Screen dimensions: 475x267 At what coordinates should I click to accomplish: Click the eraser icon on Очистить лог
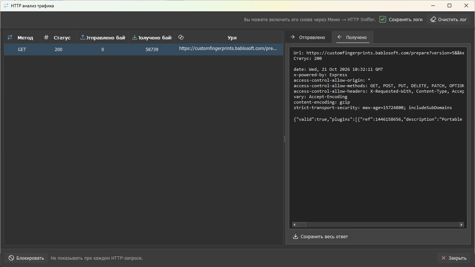click(433, 19)
